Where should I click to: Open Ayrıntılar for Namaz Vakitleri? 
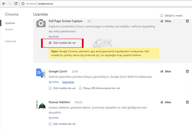[x=54, y=118]
